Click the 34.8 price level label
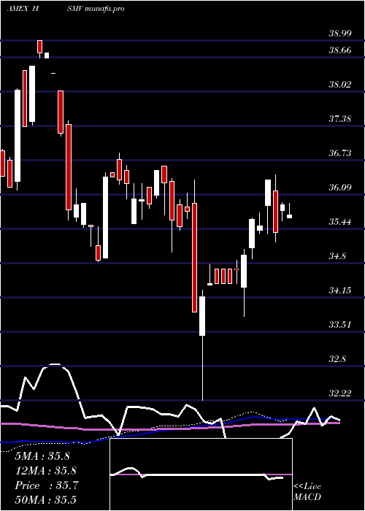365x511 pixels. click(338, 256)
